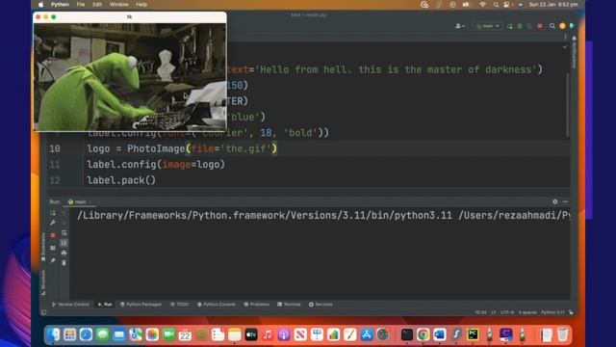Hide the Run tool window
Viewport: 616px width, 347px height.
pos(565,201)
